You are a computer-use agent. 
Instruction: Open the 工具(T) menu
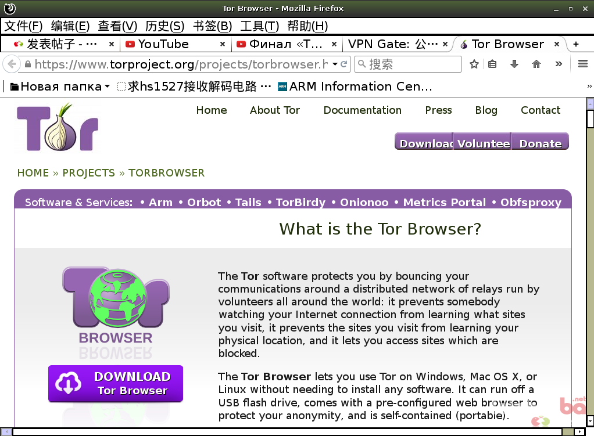(x=259, y=26)
